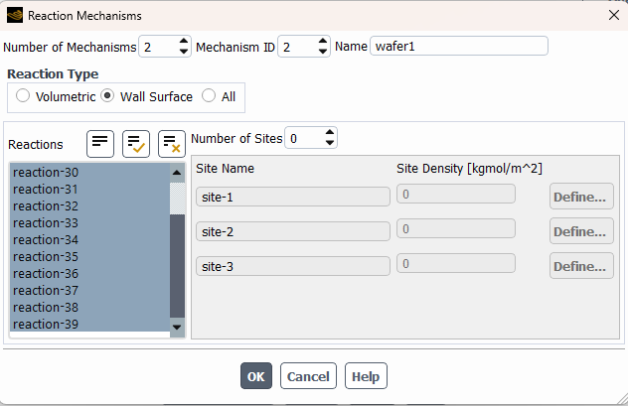Image resolution: width=628 pixels, height=406 pixels.
Task: Click the site-2 name field
Action: point(293,231)
